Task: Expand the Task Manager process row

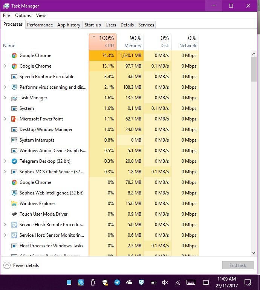Action: click(5, 98)
